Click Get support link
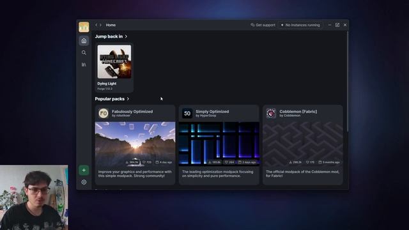Image resolution: width=409 pixels, height=230 pixels. pyautogui.click(x=263, y=25)
